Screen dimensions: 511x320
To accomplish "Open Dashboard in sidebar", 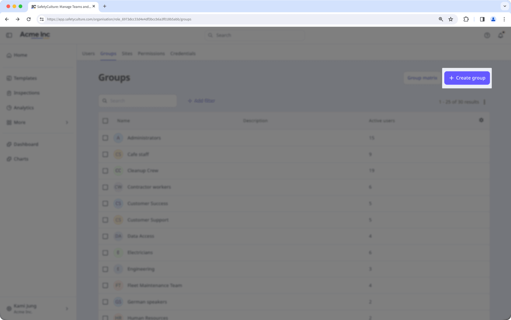I will coord(26,144).
